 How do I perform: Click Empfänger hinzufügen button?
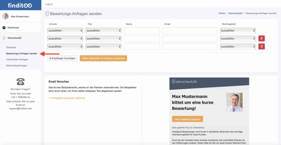coord(62,58)
